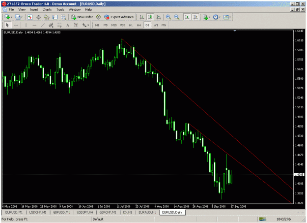Image resolution: width=307 pixels, height=223 pixels.
Task: Open the View menu
Action: tap(22, 9)
